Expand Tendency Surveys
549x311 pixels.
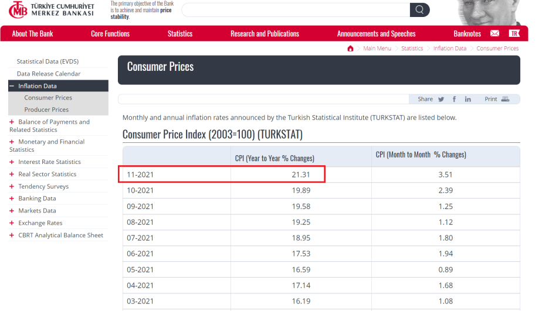pyautogui.click(x=12, y=186)
